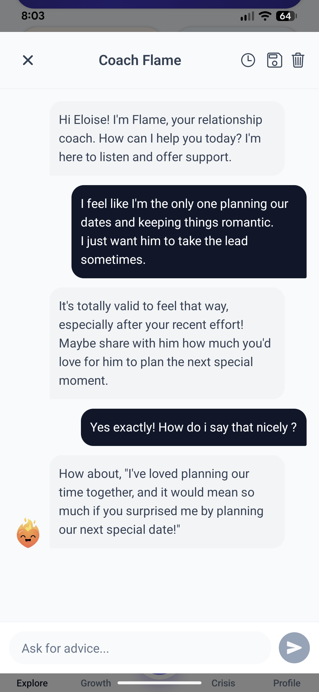
Task: Save the conversation with the floppy disk icon
Action: coord(274,60)
